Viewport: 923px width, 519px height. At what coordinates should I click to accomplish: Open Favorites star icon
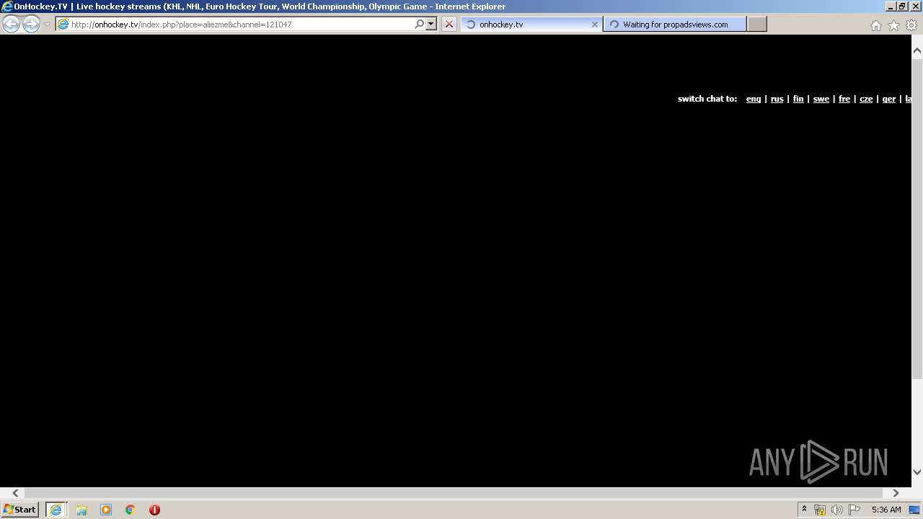click(893, 25)
